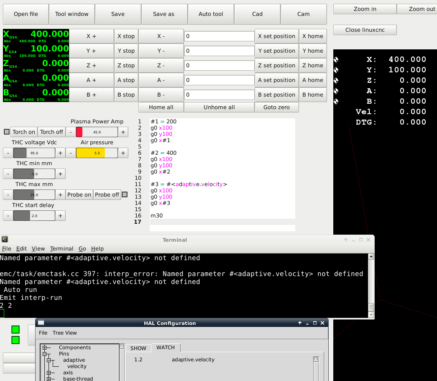Screen dimensions: 437x381
Task: Expand the base-thread pin node
Action: point(49,379)
